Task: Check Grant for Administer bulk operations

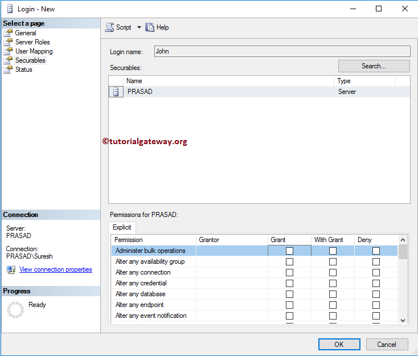Action: point(289,251)
